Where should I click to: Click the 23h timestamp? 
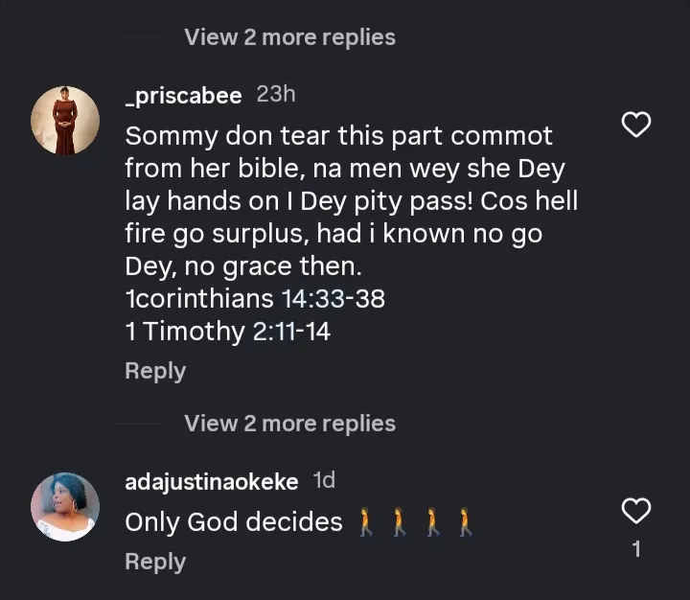(x=276, y=95)
